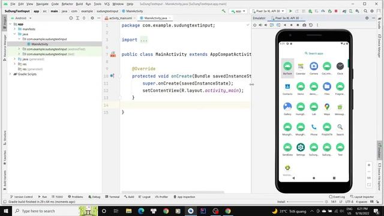Open IDE settings gear in the top toolbar
Viewport: 384px width, 216px height.
pyautogui.click(x=372, y=11)
